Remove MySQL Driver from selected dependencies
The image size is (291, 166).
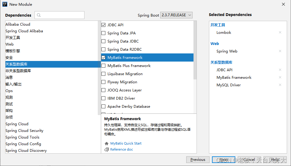[280, 85]
